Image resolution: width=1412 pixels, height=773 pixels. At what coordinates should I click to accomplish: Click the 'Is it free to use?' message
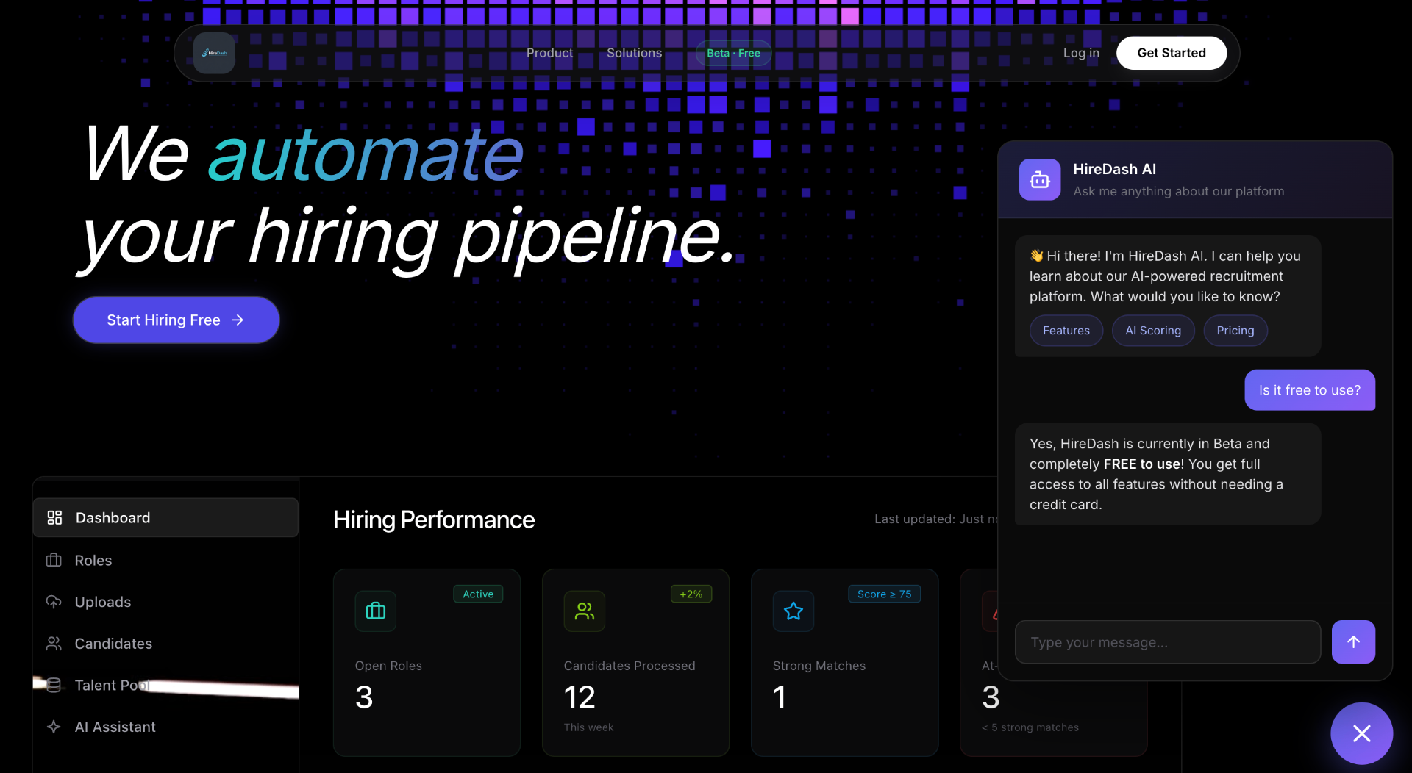[x=1310, y=390]
